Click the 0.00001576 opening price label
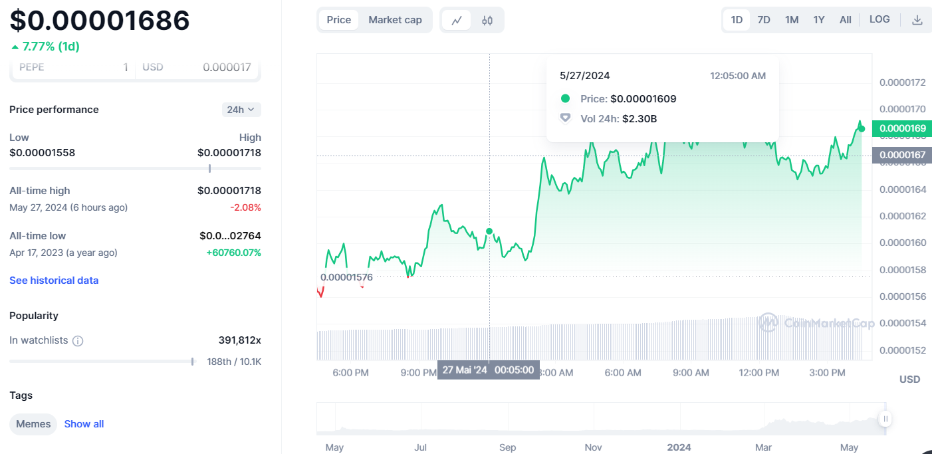 pos(346,277)
